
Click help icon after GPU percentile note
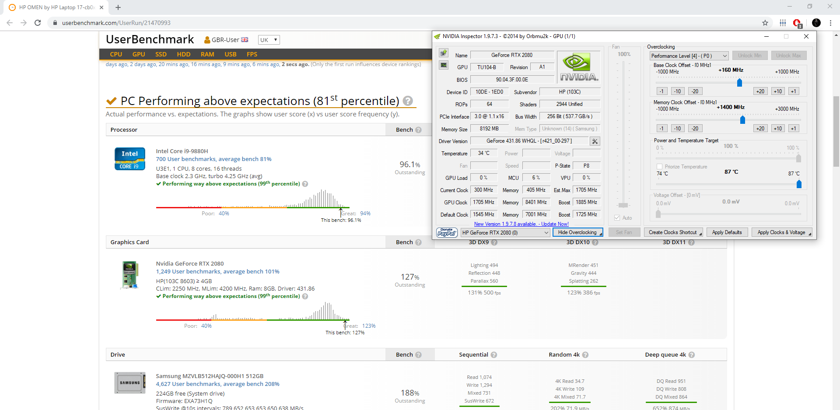click(305, 297)
